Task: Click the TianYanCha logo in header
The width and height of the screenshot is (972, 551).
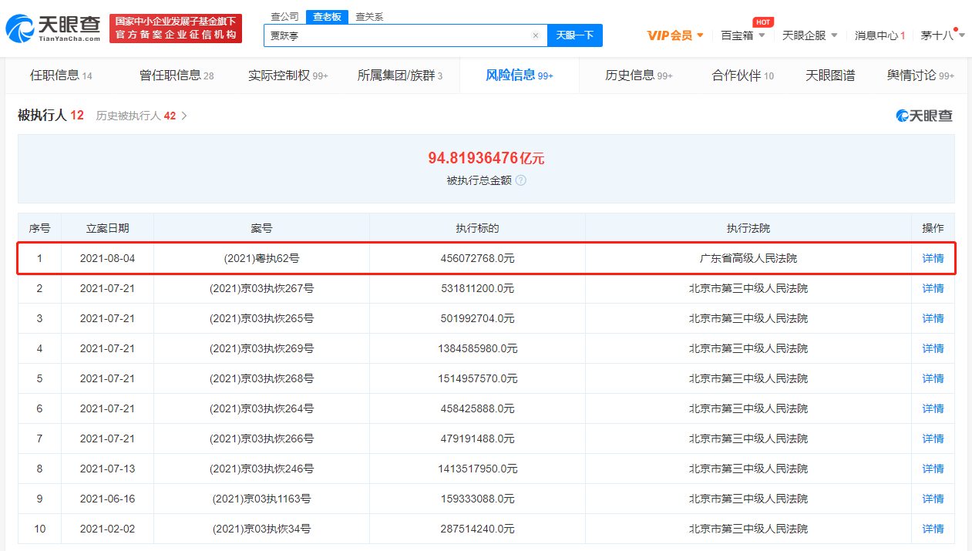Action: point(53,29)
